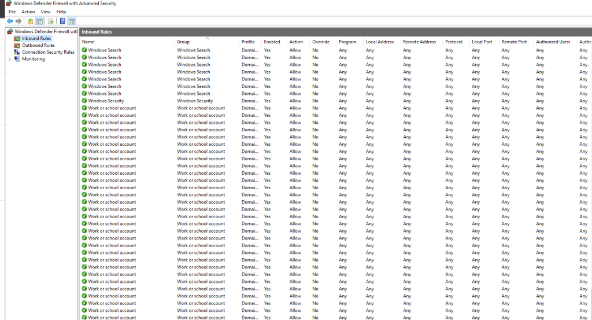The width and height of the screenshot is (592, 320).
Task: Open the Action menu
Action: (x=28, y=12)
